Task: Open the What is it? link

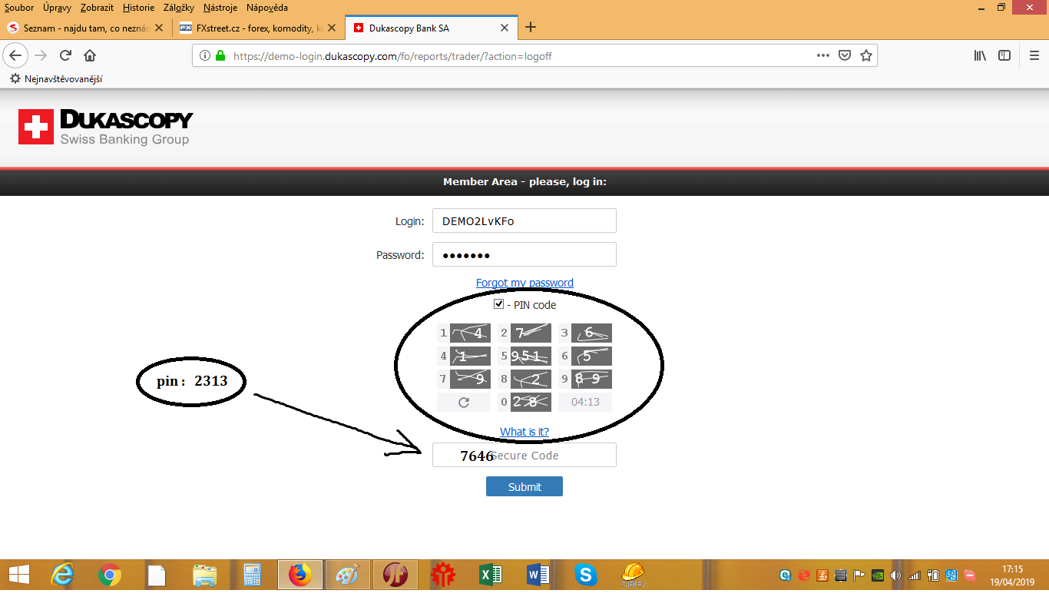Action: point(524,432)
